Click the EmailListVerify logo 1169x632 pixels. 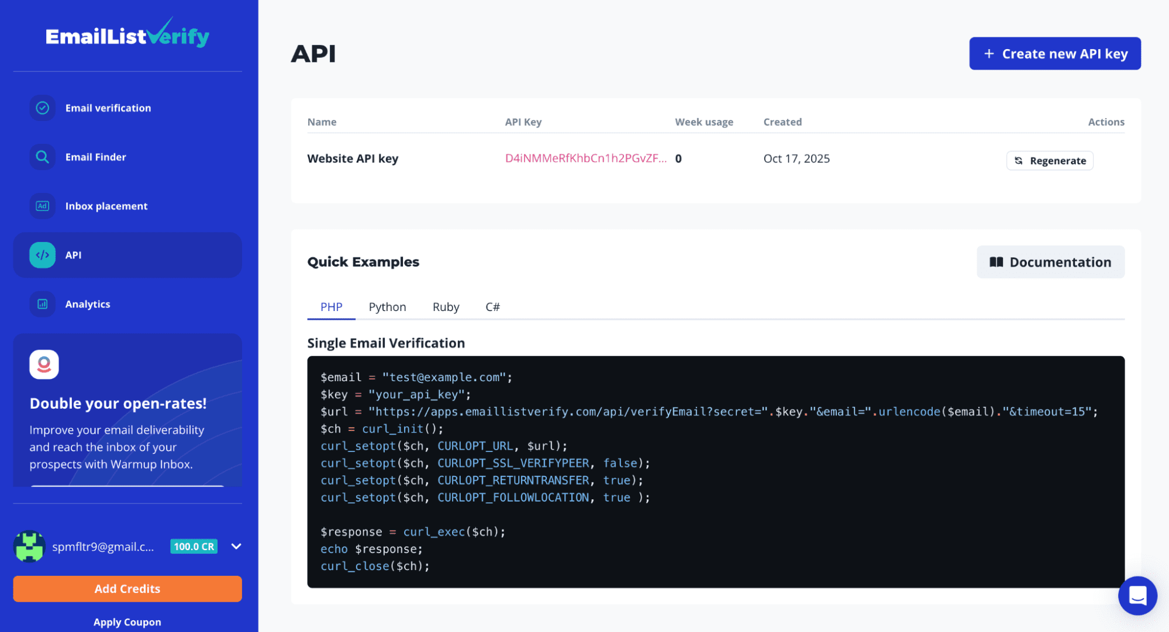pyautogui.click(x=127, y=35)
